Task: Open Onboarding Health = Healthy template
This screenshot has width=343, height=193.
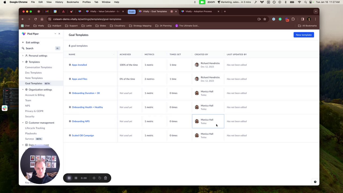Action: [87, 107]
